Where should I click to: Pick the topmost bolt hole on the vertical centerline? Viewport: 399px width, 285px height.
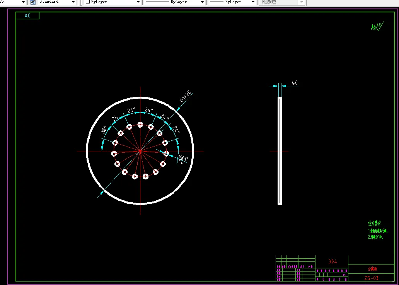point(140,125)
